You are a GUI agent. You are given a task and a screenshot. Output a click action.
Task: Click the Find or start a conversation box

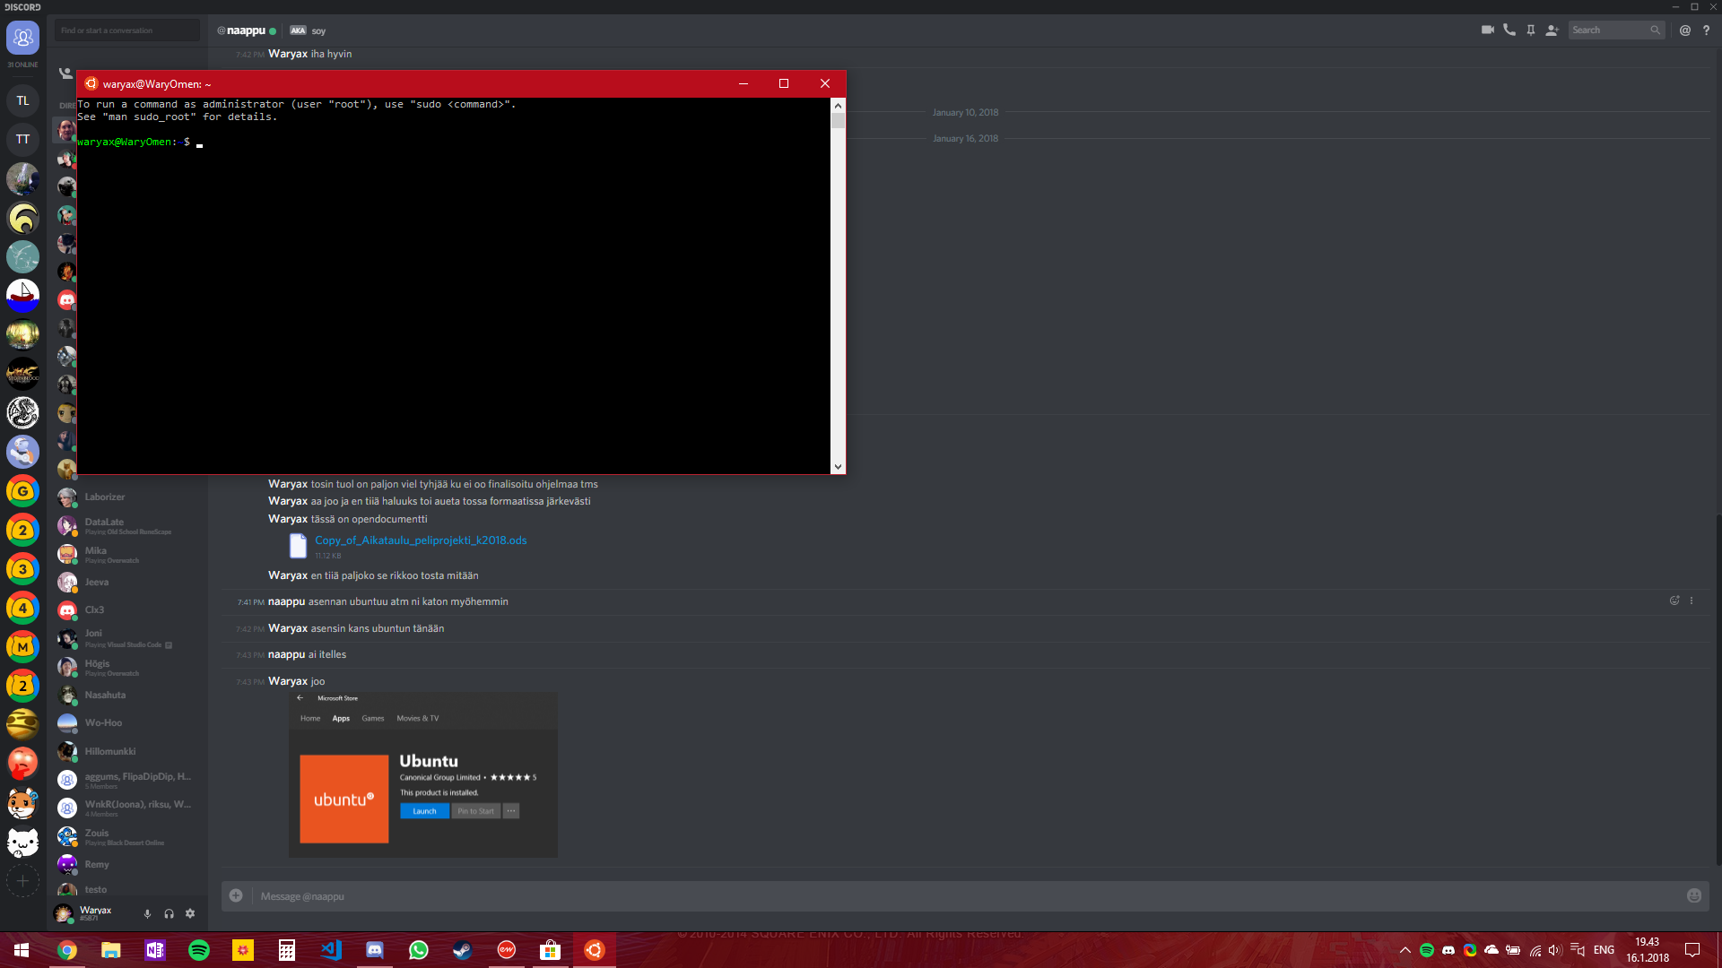pos(126,30)
